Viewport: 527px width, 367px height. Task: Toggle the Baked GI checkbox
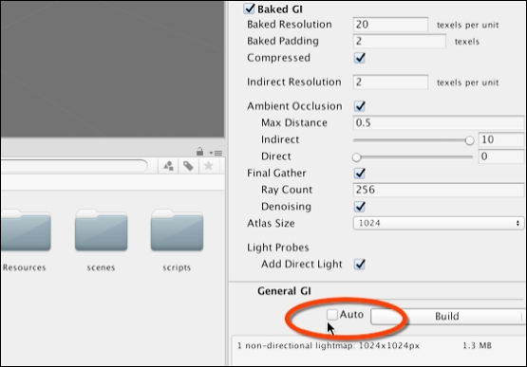249,9
